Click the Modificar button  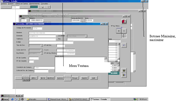point(51,78)
